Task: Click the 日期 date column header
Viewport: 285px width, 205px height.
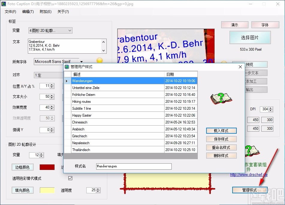Action: (181, 74)
